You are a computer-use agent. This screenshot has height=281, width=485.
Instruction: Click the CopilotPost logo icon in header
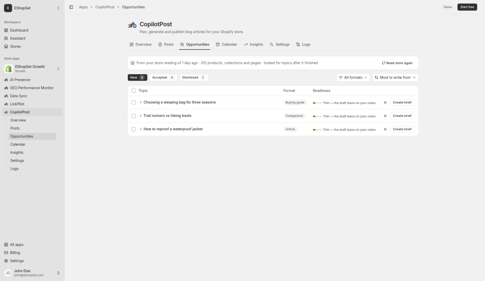(132, 25)
